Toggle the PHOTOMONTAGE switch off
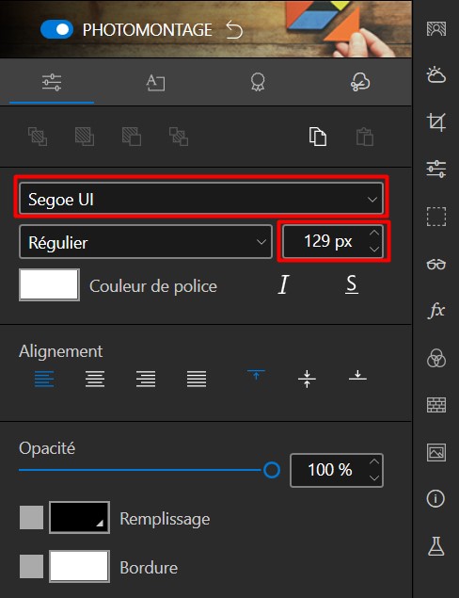Viewport: 459px width, 598px height. (x=56, y=30)
